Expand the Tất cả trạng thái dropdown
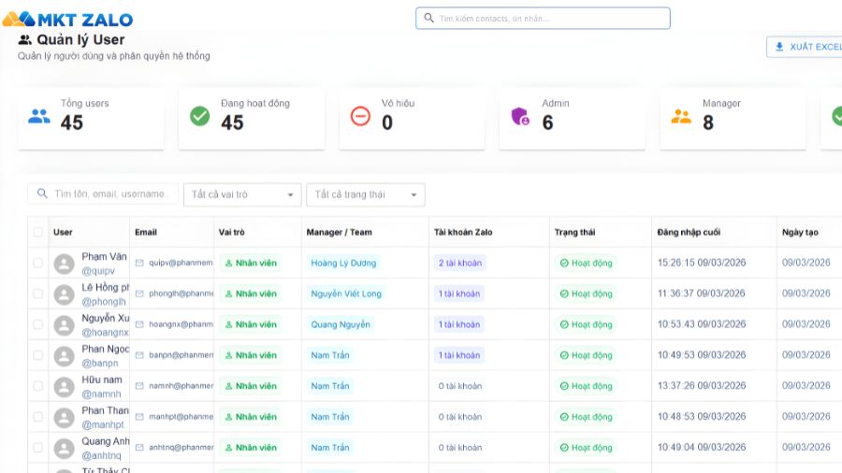Image resolution: width=842 pixels, height=473 pixels. pyautogui.click(x=365, y=194)
